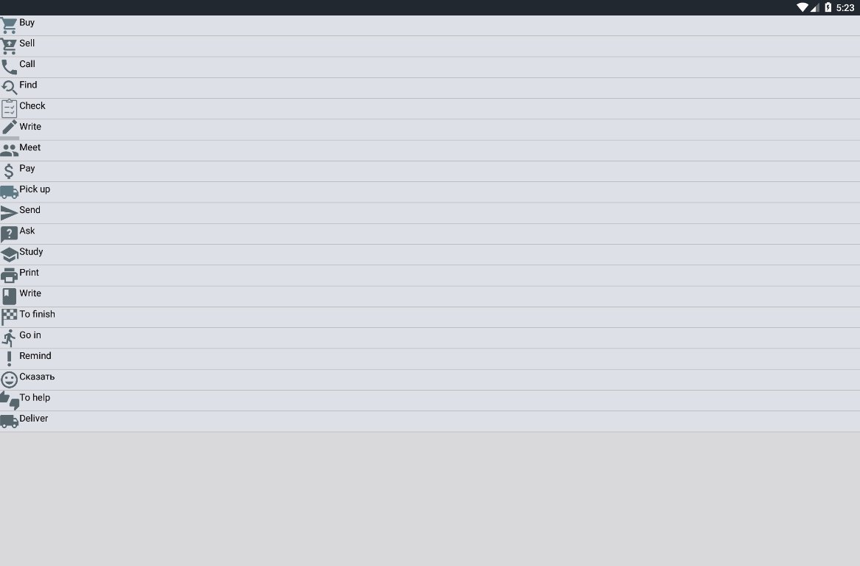860x566 pixels.
Task: Select the dollar sign Pay icon
Action: tap(9, 172)
